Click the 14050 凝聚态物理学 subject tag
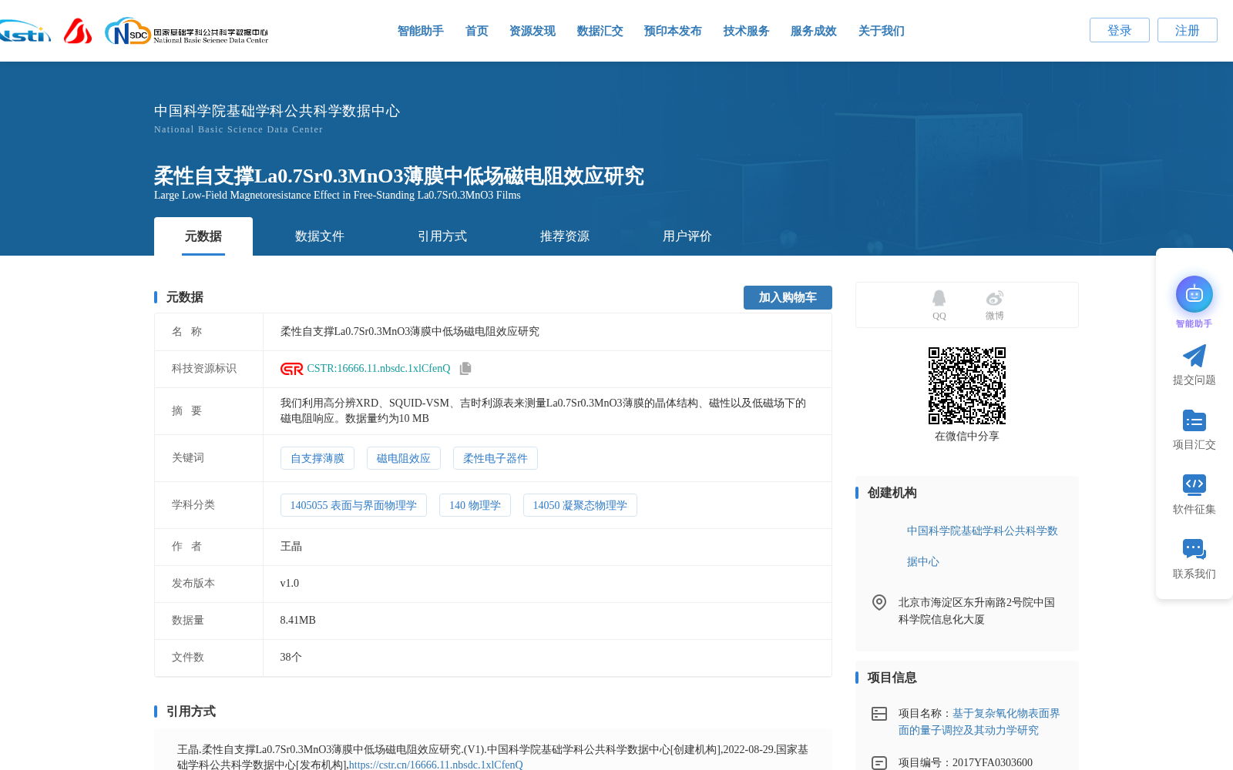The width and height of the screenshot is (1233, 770). click(580, 505)
